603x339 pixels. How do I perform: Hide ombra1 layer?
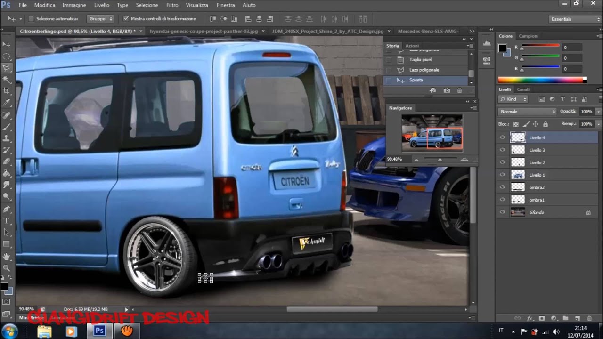point(502,200)
